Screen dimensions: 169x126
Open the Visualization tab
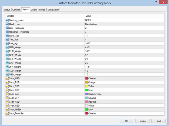[x=53, y=10]
